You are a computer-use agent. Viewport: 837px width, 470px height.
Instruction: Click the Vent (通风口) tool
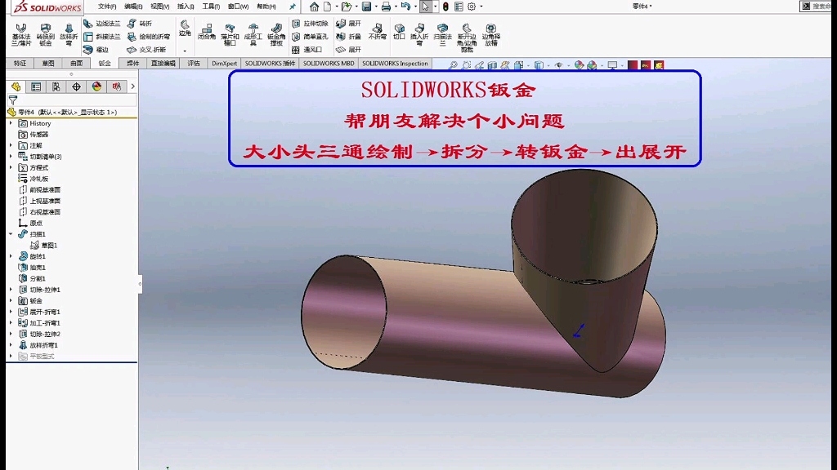point(307,50)
